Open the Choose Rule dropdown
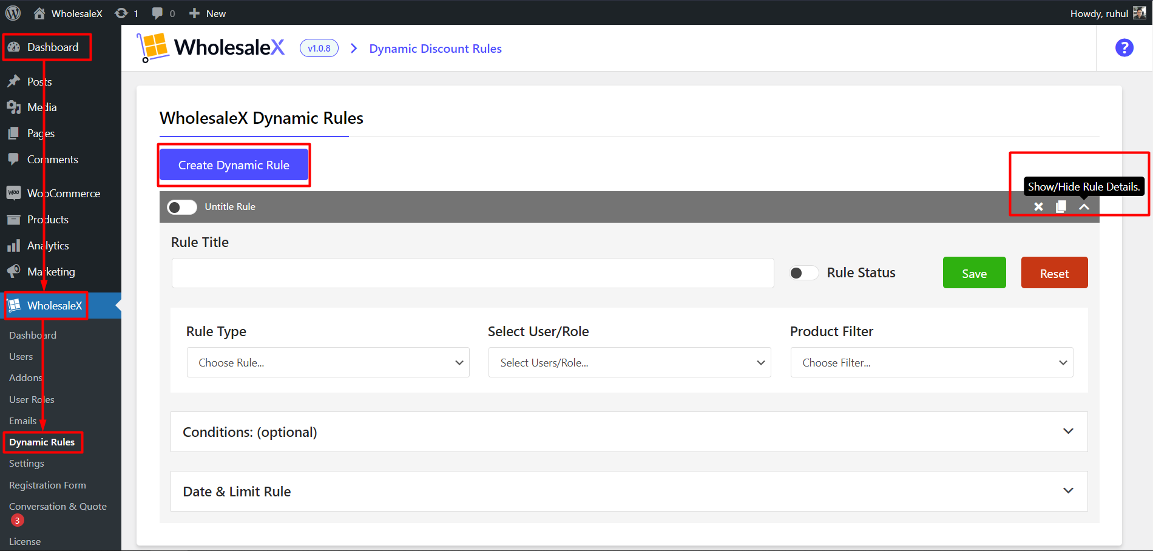1153x551 pixels. [x=328, y=362]
